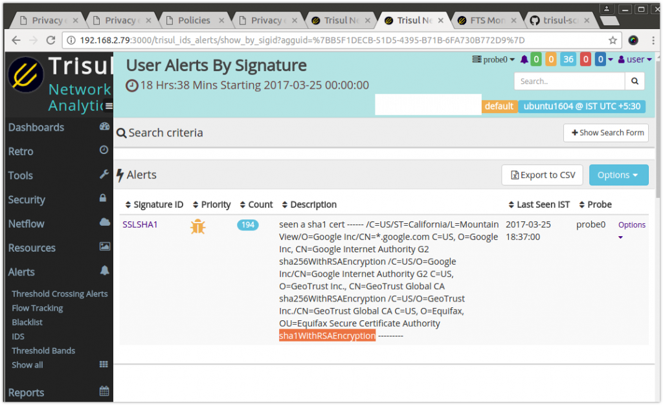Click Show Search Form button

[x=606, y=133]
